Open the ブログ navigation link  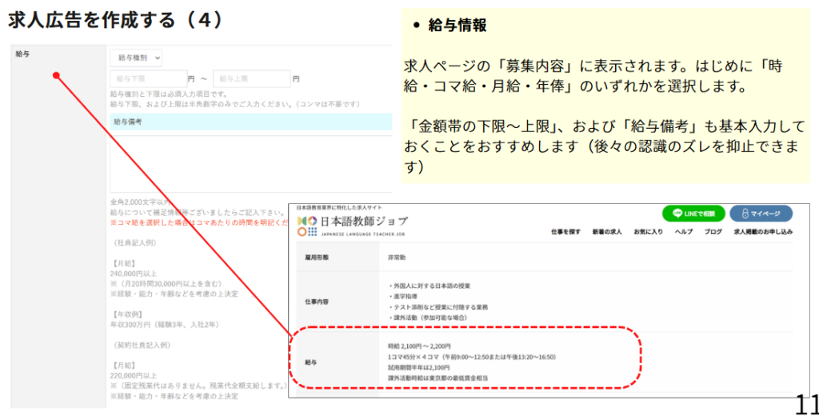(713, 231)
